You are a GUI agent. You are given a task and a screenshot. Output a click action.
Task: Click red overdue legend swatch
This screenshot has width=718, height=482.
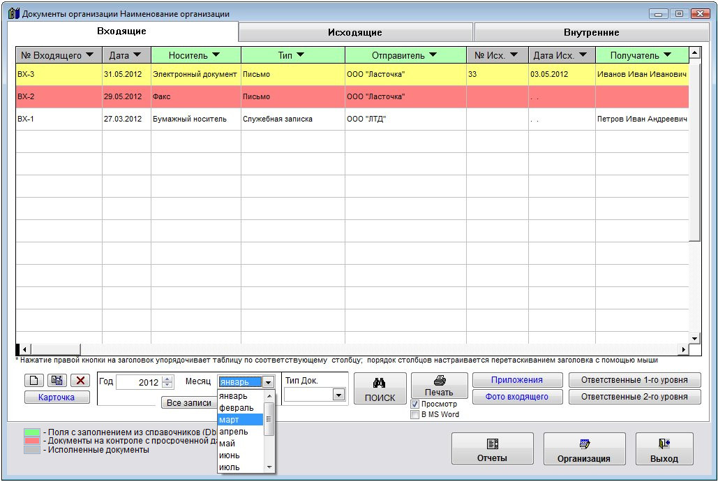point(32,441)
